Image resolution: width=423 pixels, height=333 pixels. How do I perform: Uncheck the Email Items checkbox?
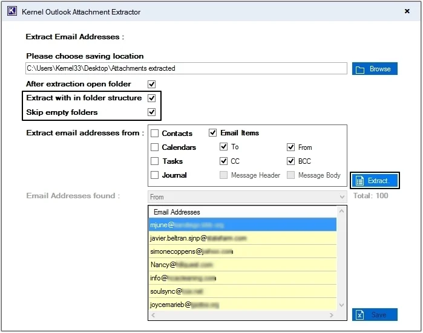tap(213, 133)
